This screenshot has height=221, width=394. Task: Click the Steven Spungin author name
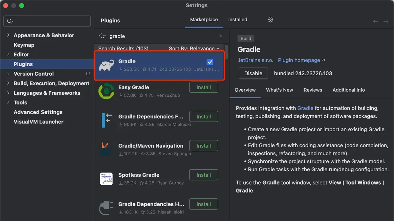point(175,154)
